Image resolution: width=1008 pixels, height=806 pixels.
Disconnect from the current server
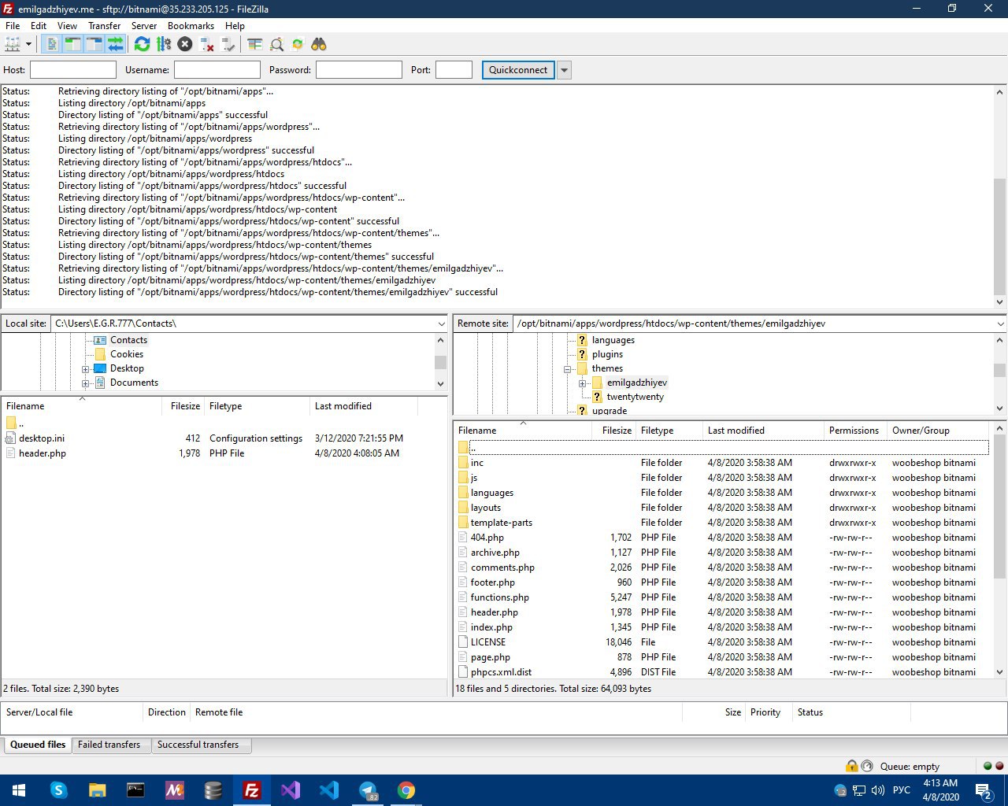207,44
